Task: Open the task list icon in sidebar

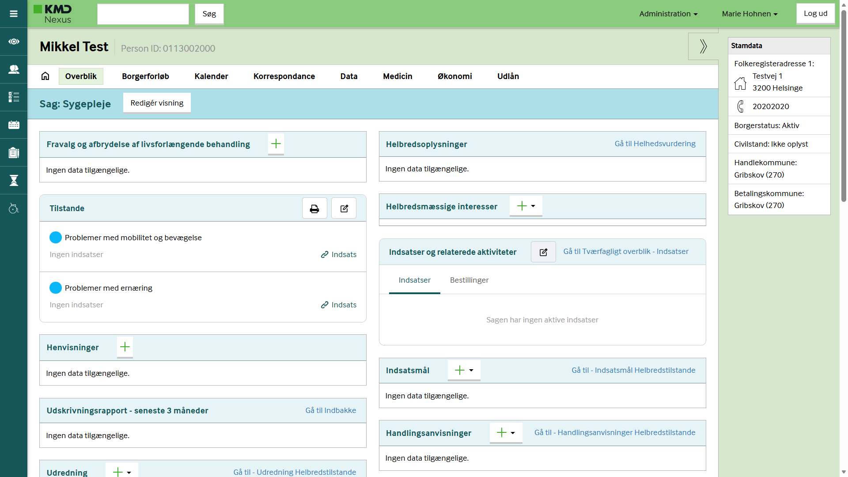Action: click(14, 97)
